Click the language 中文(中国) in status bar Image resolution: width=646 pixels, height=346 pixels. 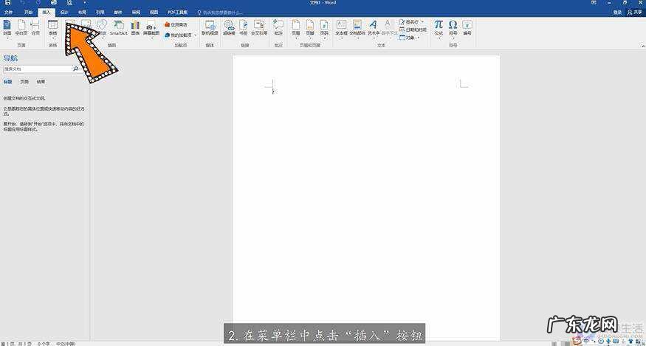[x=66, y=343]
